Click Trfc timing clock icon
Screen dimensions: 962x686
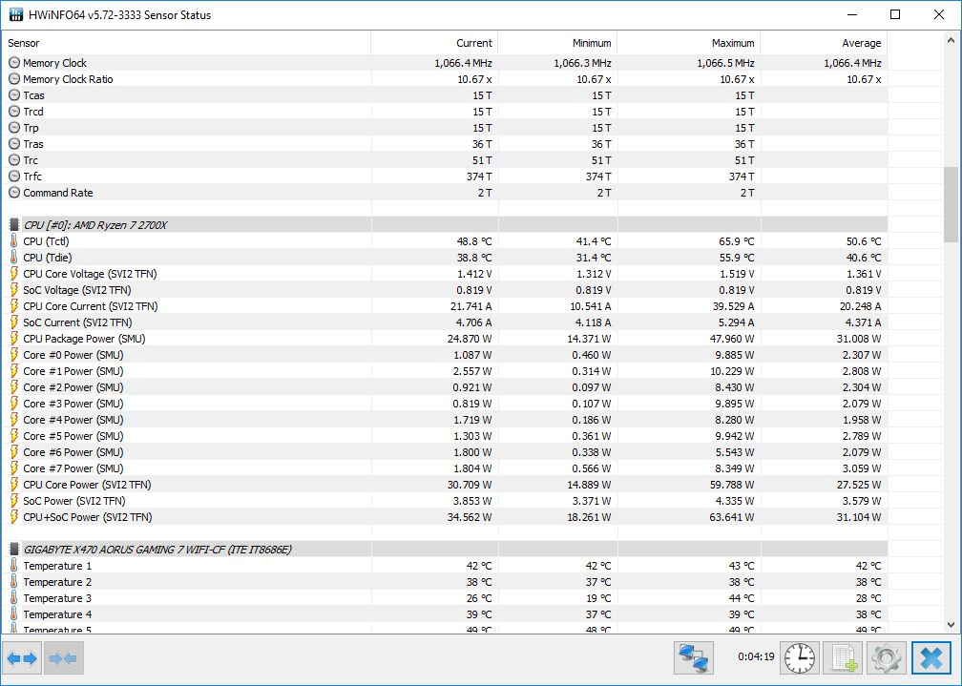14,177
